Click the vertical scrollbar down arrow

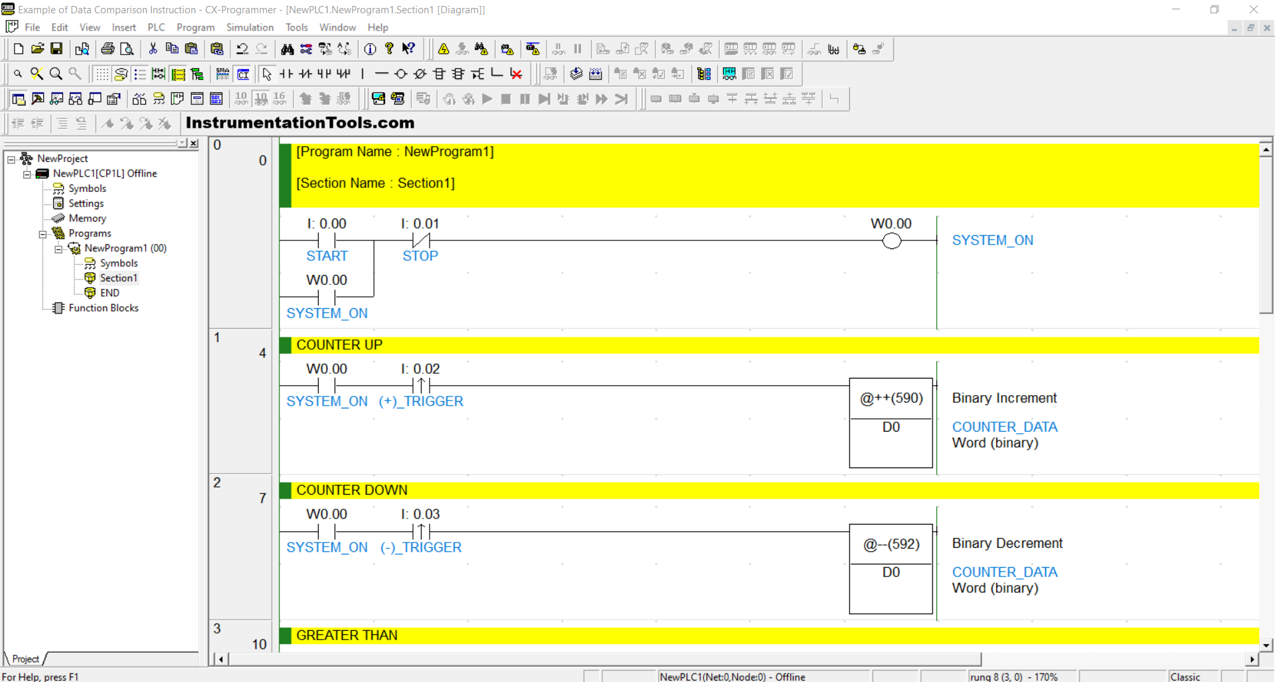(x=1266, y=645)
